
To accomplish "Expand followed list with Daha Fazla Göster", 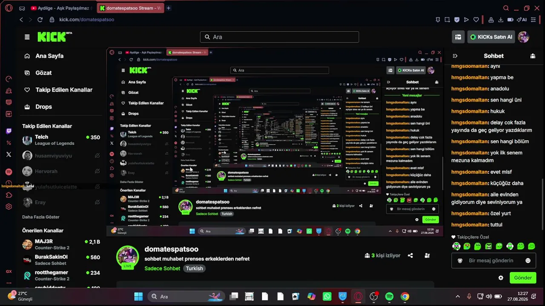I will tap(41, 217).
